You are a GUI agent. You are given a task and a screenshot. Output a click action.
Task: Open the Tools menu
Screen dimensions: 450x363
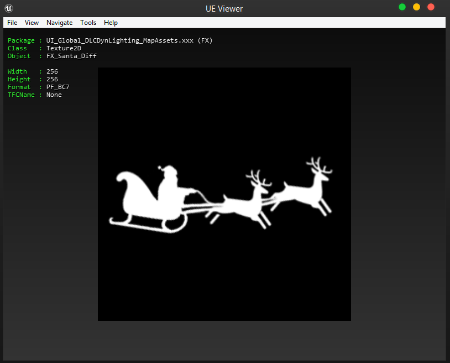[88, 23]
